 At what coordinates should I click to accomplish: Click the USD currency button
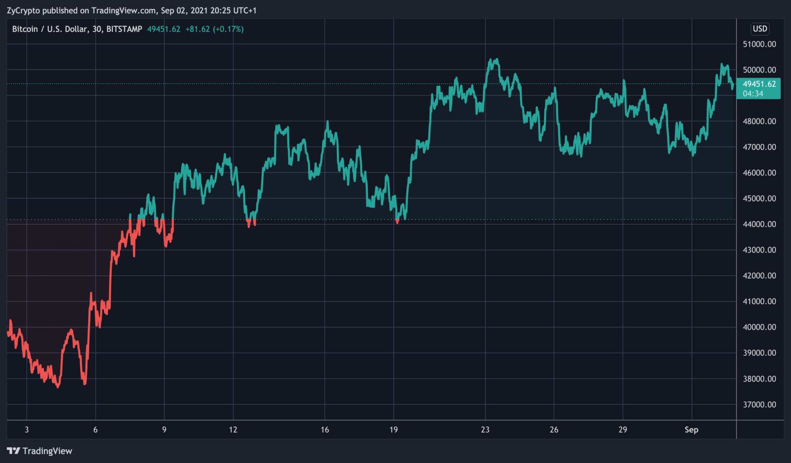760,29
